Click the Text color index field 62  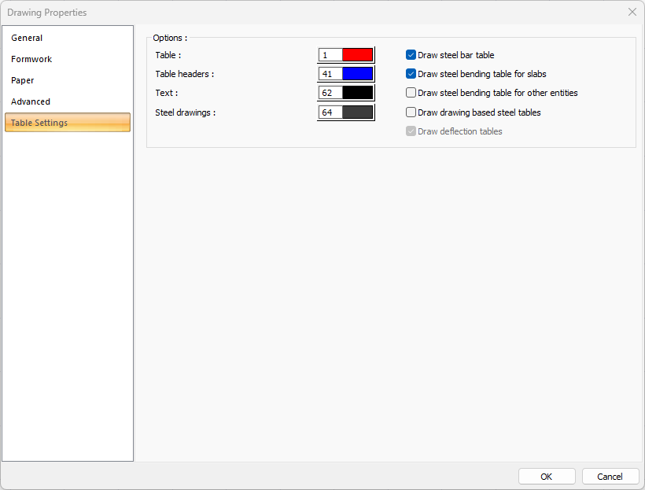[330, 93]
